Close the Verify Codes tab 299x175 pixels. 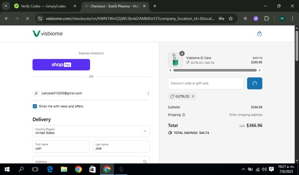[x=75, y=6]
